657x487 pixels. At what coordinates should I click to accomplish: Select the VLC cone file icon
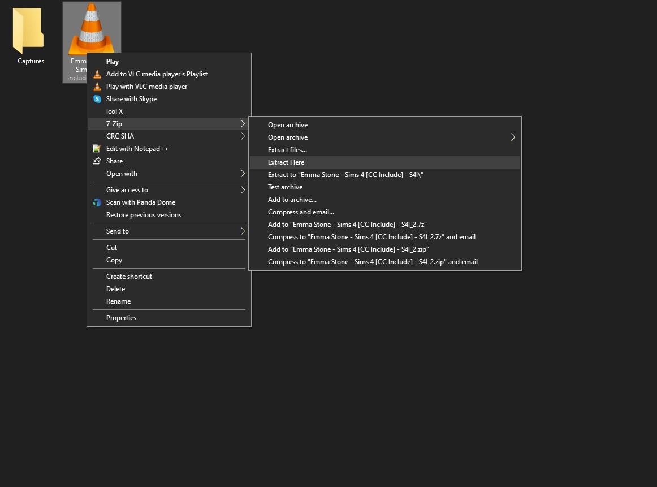coord(92,28)
